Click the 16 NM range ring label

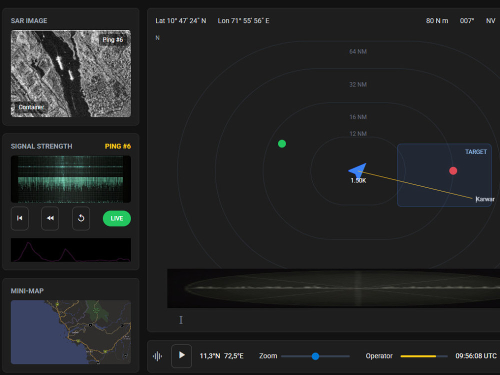pos(358,117)
